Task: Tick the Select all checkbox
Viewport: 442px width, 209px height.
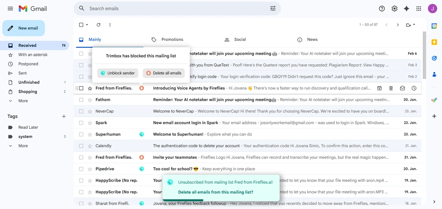Action: (81, 25)
